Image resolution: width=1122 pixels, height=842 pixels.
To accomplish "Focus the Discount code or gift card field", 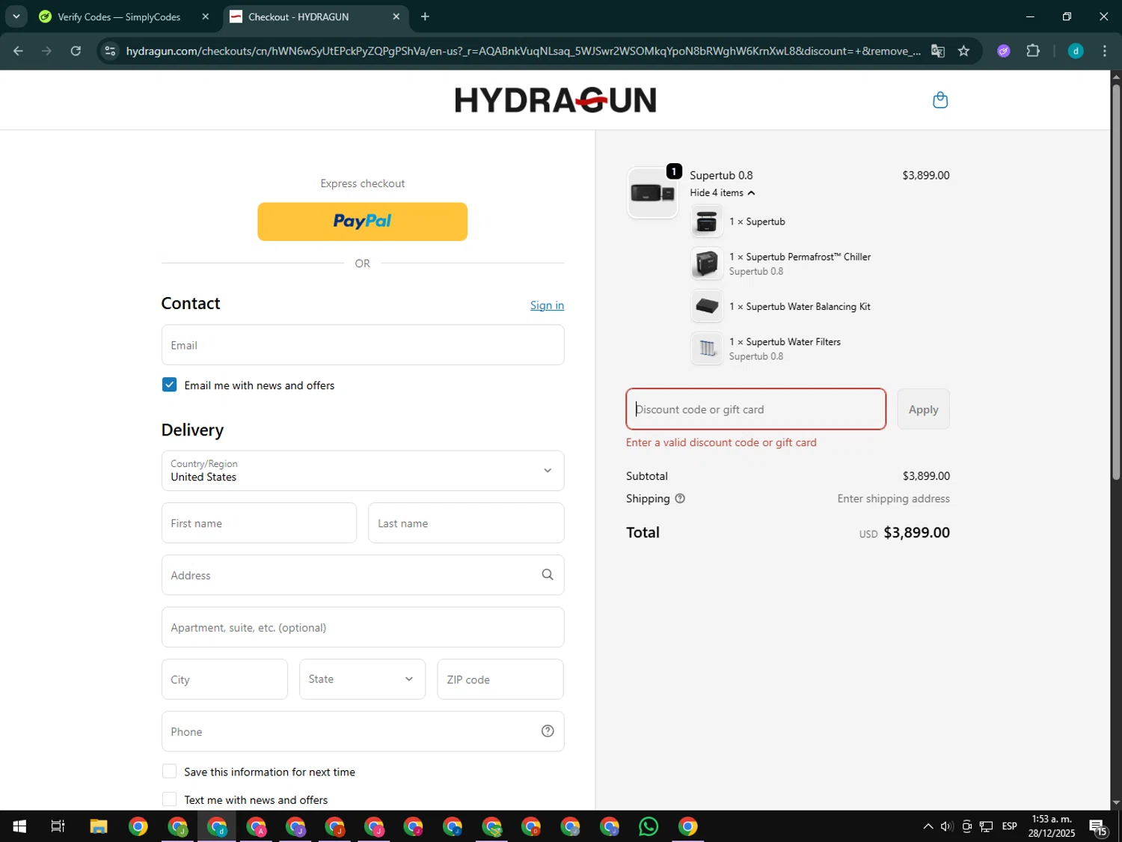I will [x=756, y=409].
